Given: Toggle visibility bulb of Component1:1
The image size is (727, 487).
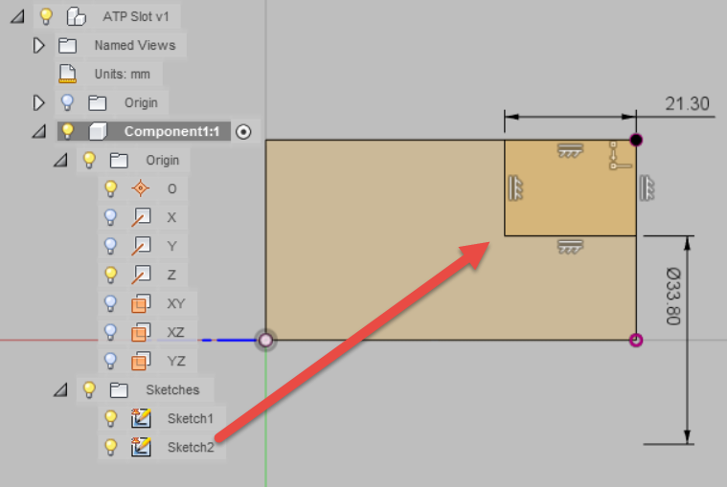Looking at the screenshot, I should pyautogui.click(x=68, y=131).
